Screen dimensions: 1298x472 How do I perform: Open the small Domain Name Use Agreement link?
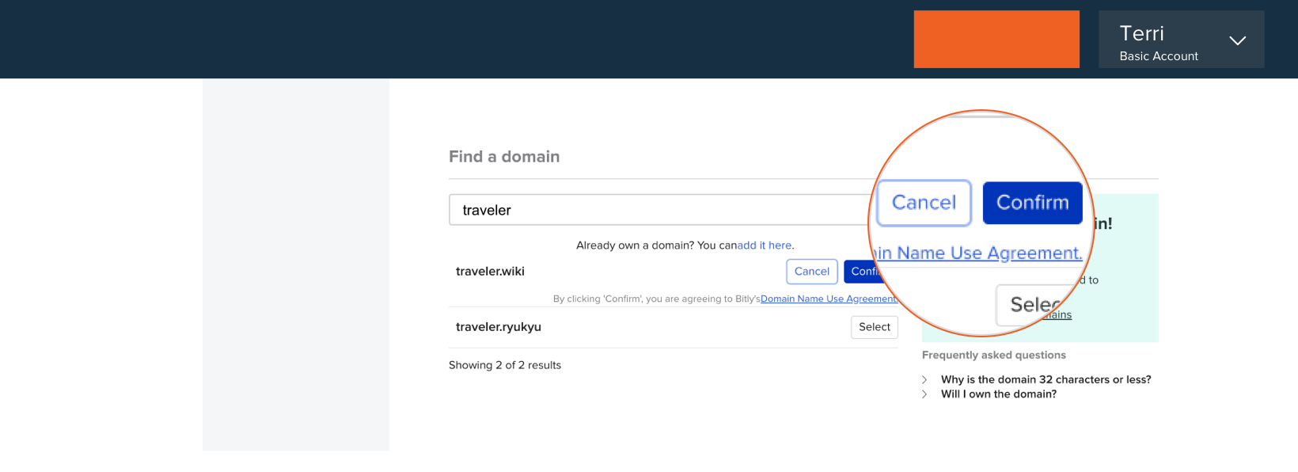coord(828,299)
